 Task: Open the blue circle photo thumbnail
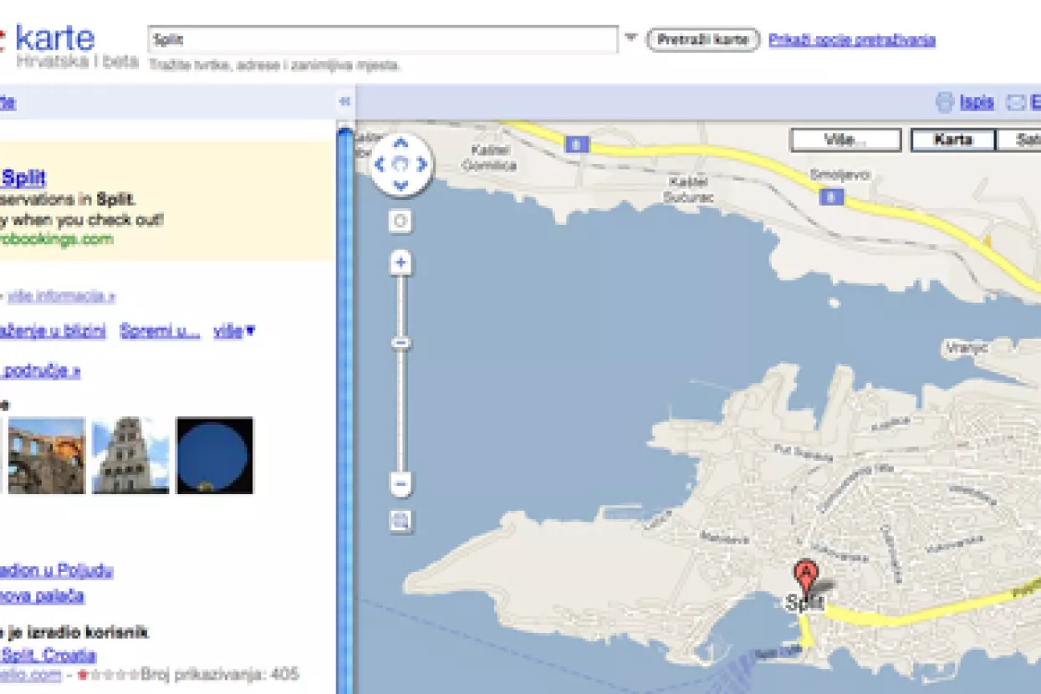[x=215, y=456]
